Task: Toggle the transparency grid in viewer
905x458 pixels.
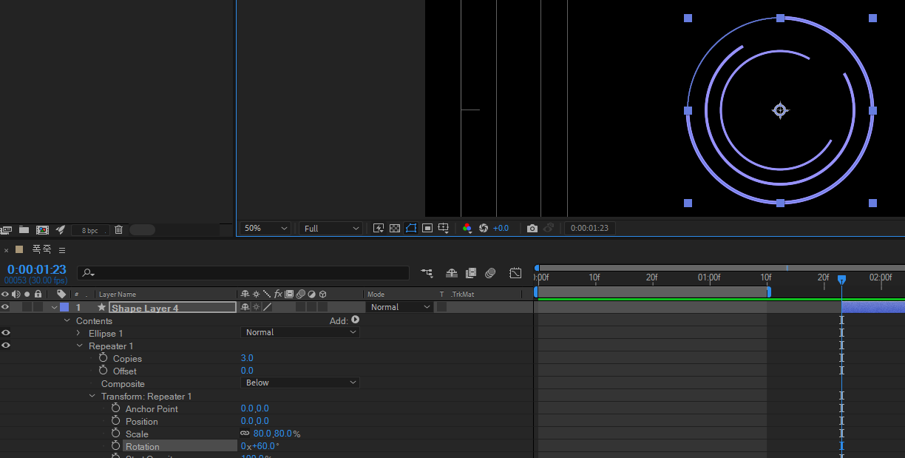Action: (x=395, y=229)
